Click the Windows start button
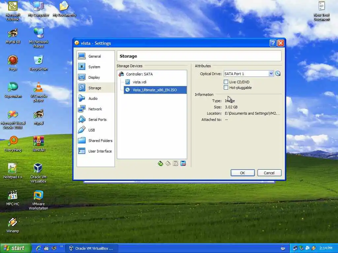 (x=15, y=248)
